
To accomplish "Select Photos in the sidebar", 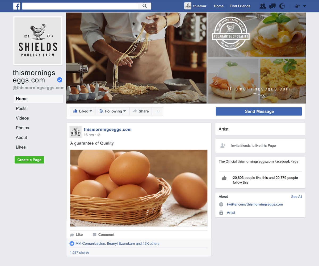I will pyautogui.click(x=22, y=128).
